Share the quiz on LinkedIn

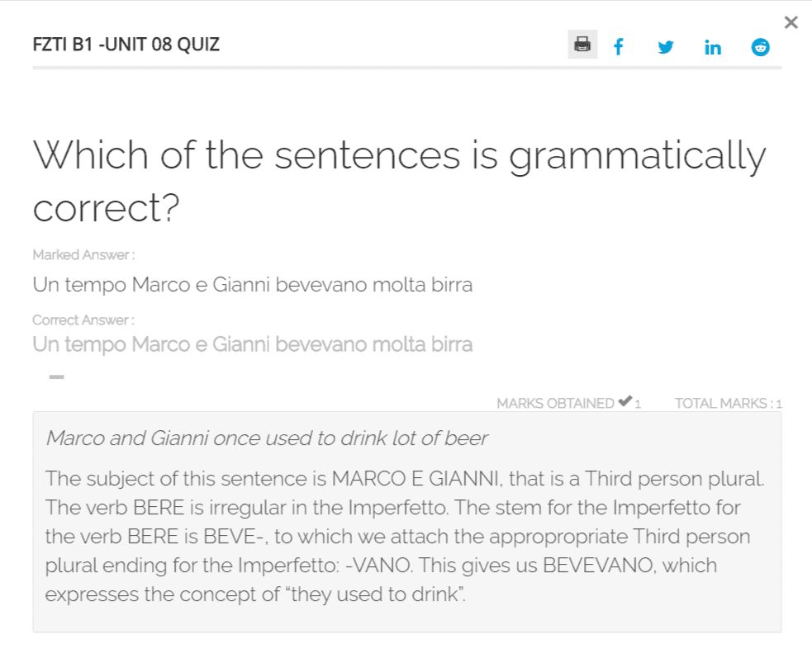(x=713, y=47)
